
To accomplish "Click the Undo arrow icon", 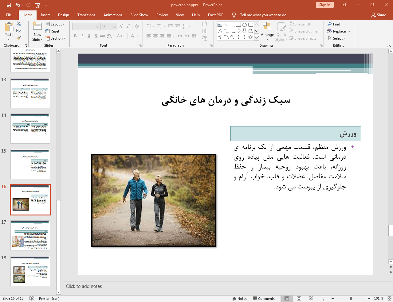I will [18, 5].
